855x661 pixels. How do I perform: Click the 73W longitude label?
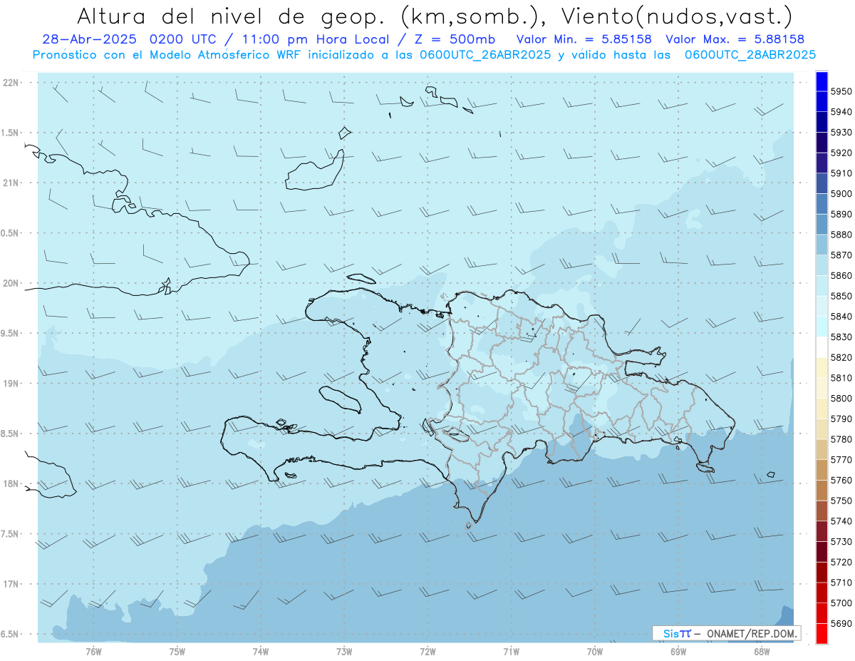[344, 651]
